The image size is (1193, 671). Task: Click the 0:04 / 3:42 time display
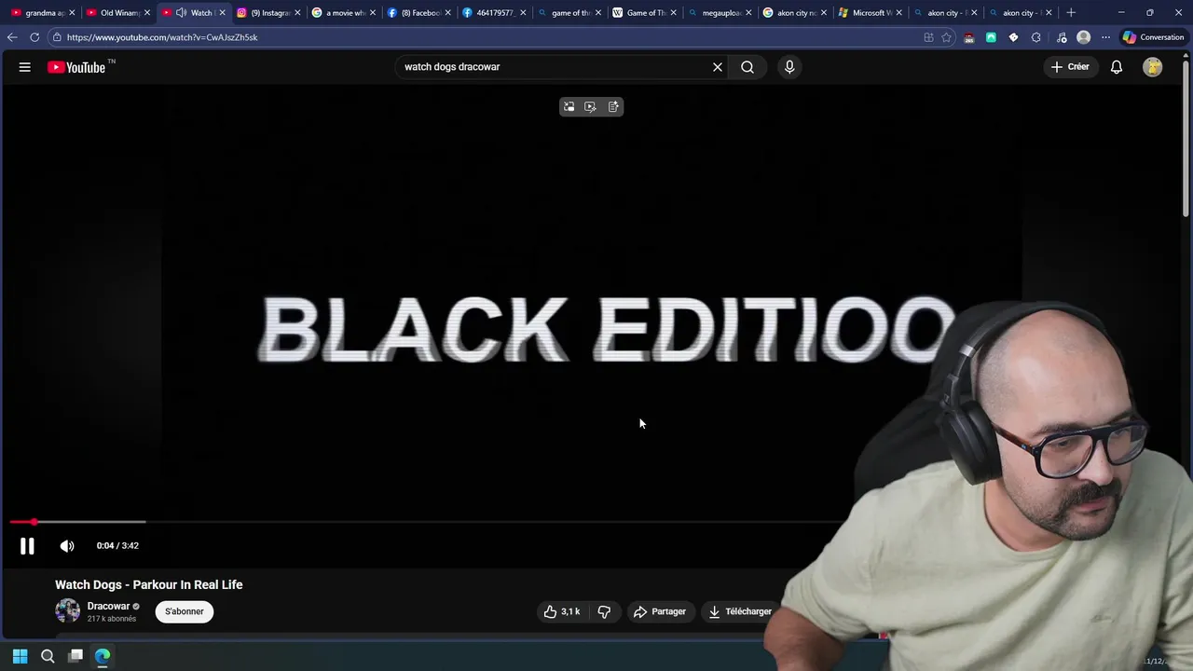coord(117,546)
